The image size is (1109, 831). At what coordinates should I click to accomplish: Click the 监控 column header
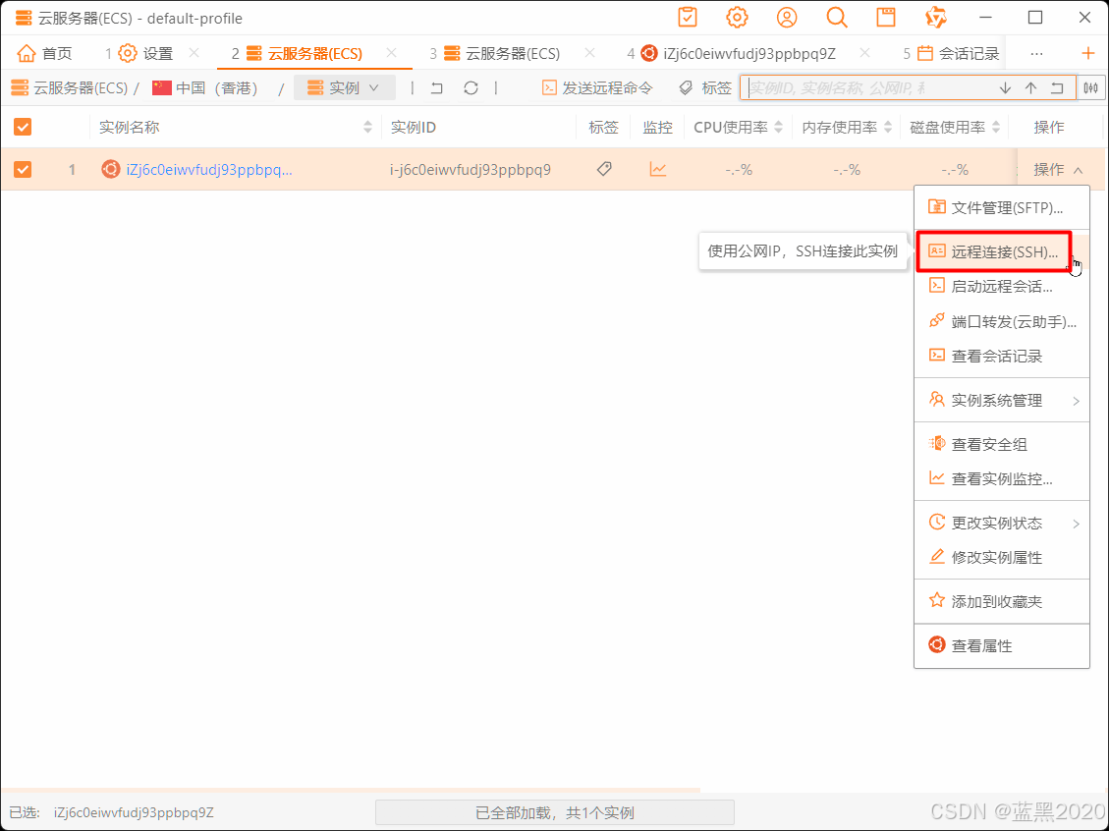coord(658,127)
